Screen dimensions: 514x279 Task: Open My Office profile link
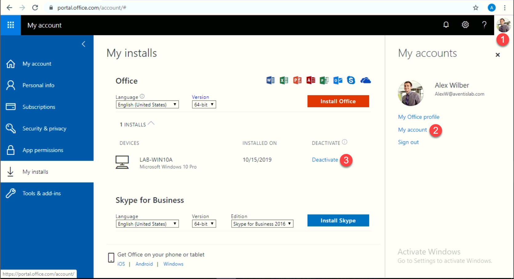point(419,117)
